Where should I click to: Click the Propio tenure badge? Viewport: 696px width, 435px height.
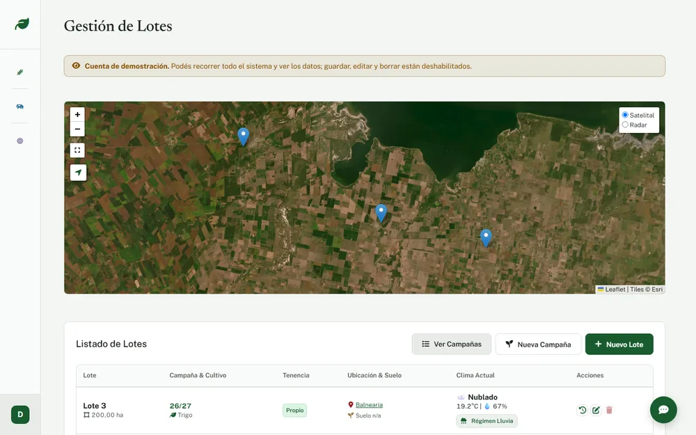tap(294, 410)
